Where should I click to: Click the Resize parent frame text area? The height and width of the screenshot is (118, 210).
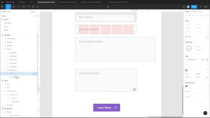(115, 49)
